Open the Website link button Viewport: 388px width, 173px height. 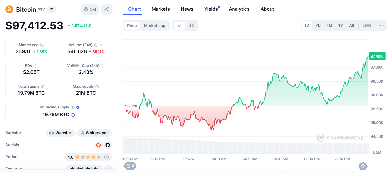tap(60, 133)
